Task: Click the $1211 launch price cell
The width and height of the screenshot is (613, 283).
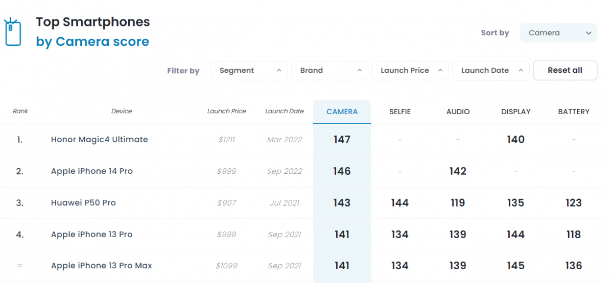Action: (x=226, y=140)
